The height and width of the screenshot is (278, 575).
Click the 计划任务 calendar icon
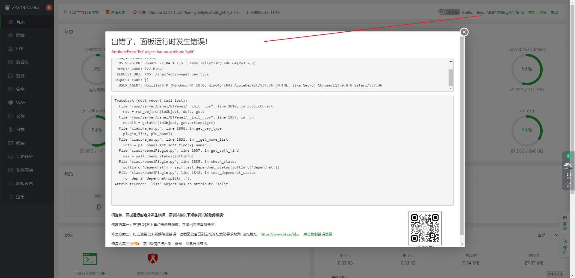click(10, 157)
